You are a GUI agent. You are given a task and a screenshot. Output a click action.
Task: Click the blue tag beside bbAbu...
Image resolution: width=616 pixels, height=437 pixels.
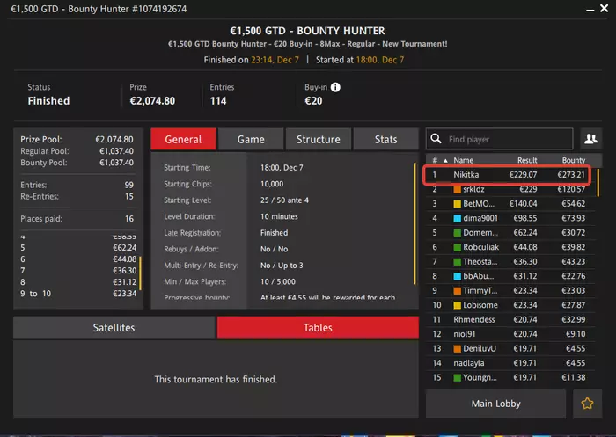tap(458, 276)
